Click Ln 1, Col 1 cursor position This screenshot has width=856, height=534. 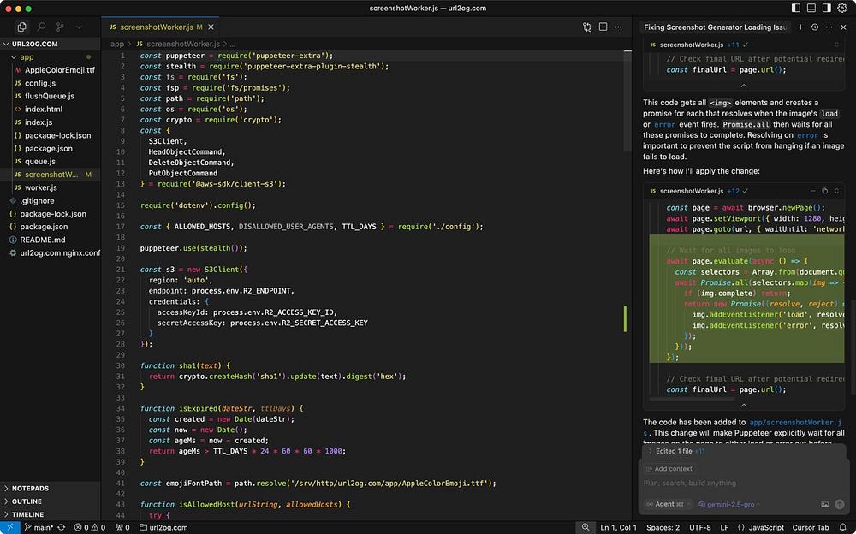click(x=618, y=527)
